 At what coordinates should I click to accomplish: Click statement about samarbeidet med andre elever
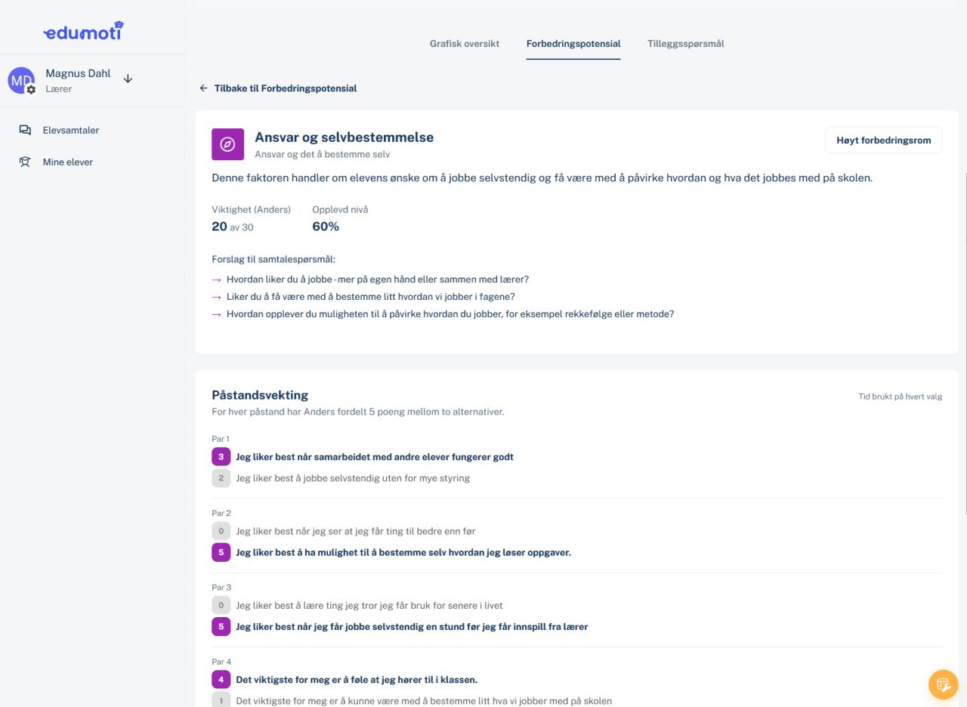coord(375,457)
